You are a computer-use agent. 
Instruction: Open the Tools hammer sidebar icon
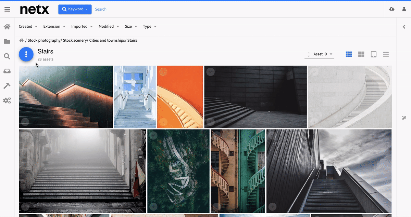pos(7,86)
